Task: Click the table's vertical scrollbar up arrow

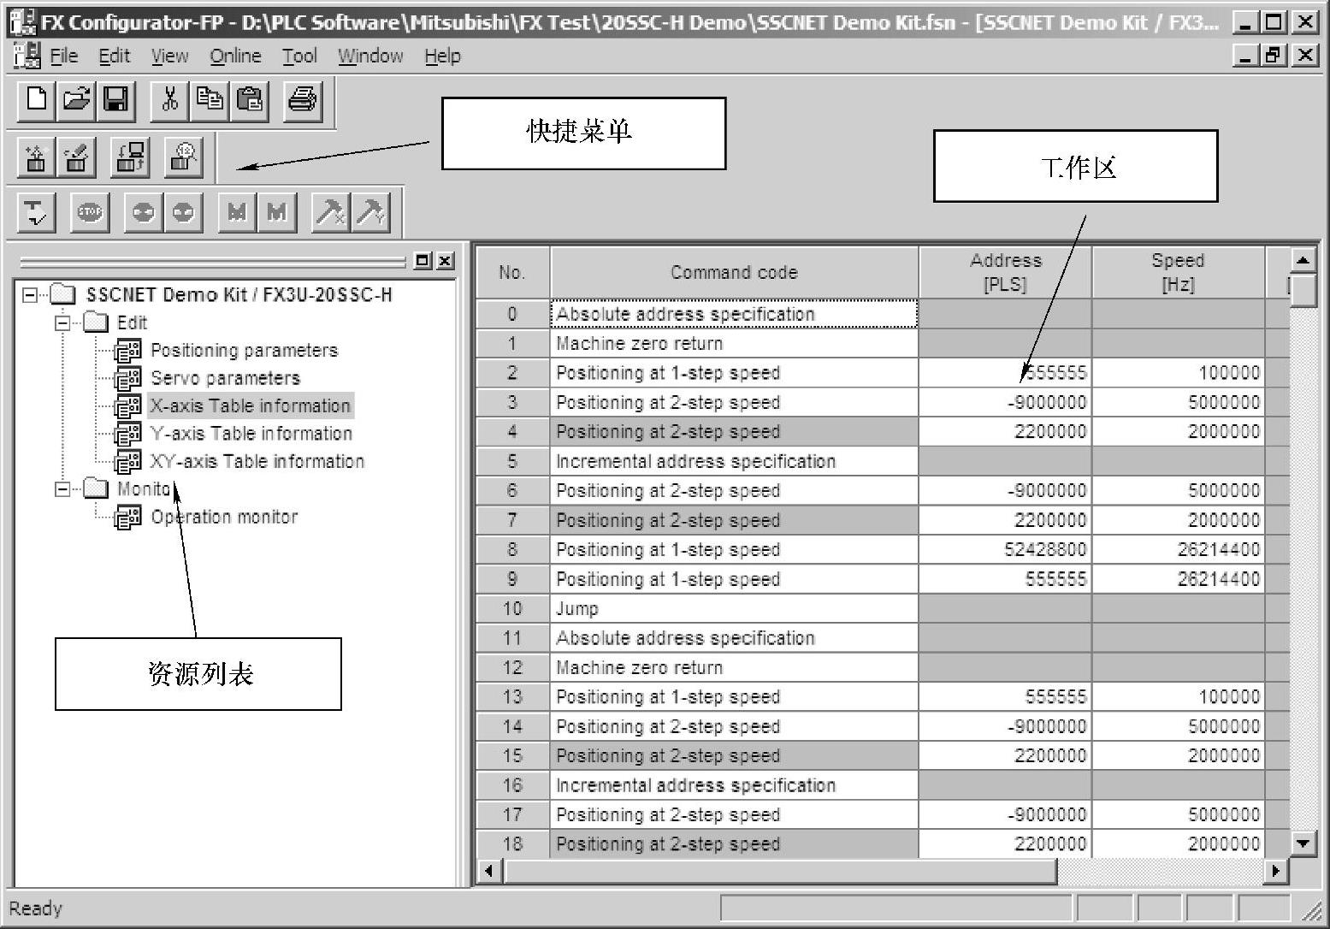Action: (1303, 260)
